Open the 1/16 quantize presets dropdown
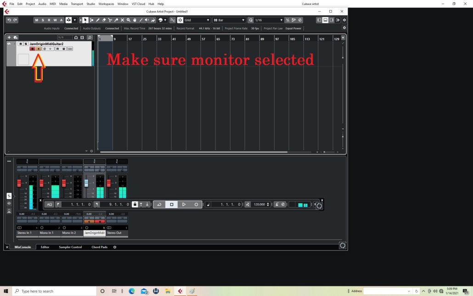Viewport: 473px width, 296px height. [269, 20]
